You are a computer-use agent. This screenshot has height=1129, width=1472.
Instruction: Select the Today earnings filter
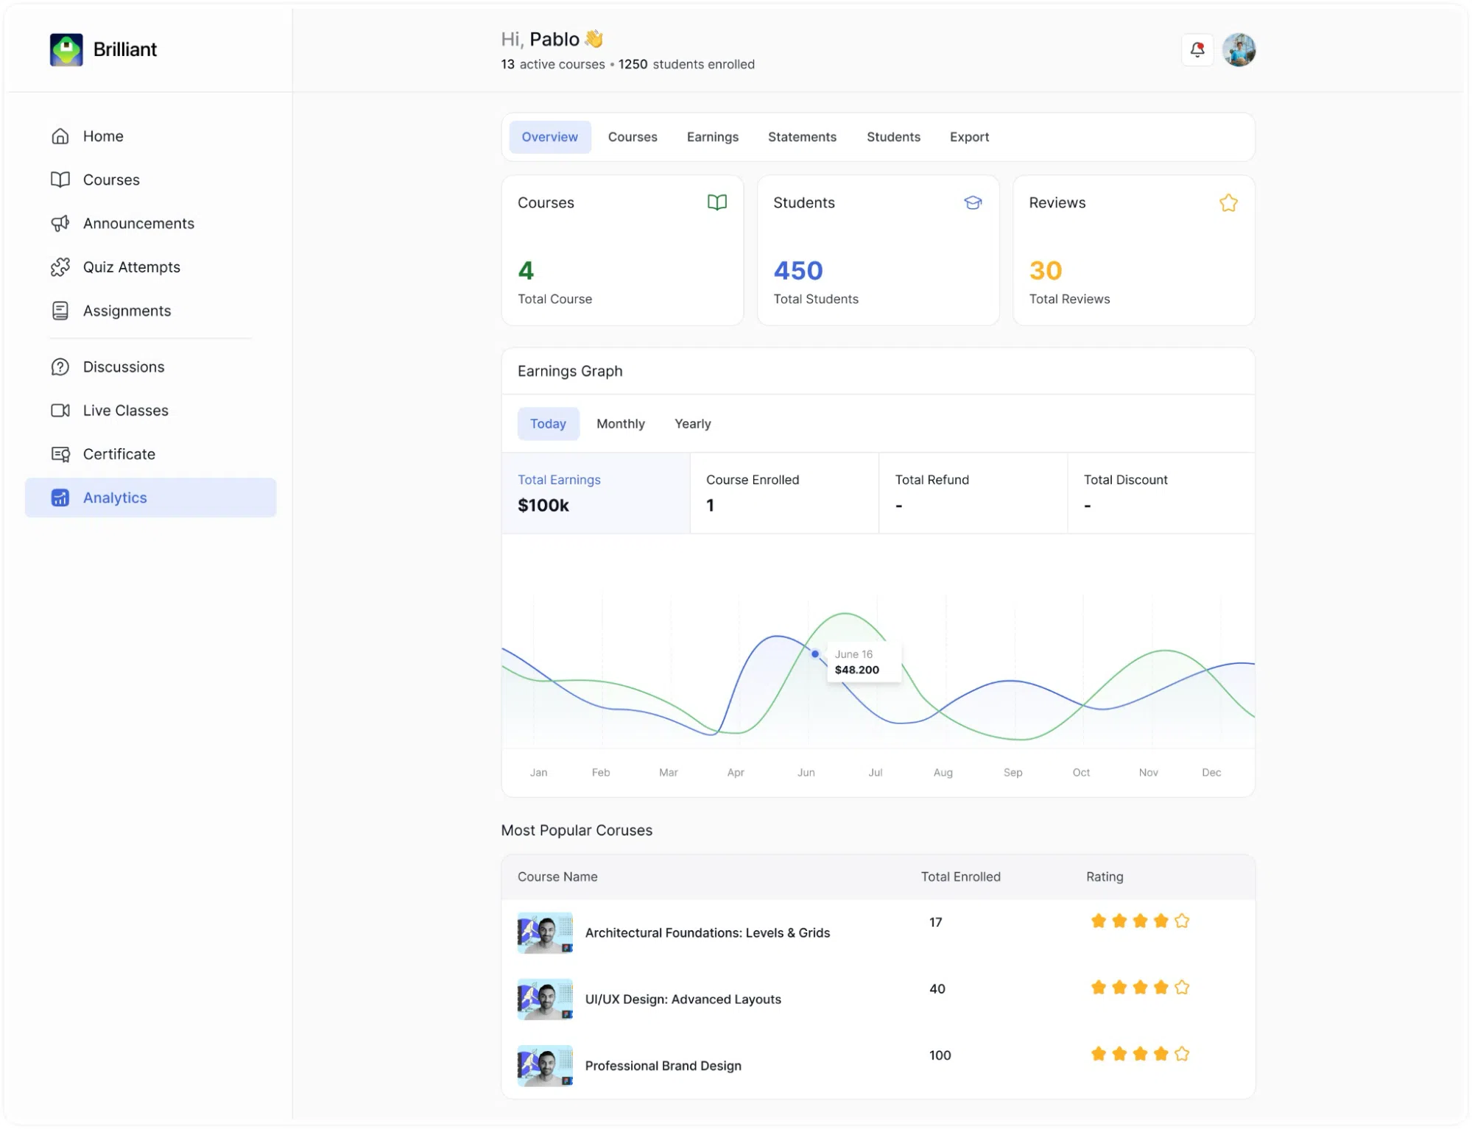[x=548, y=424]
